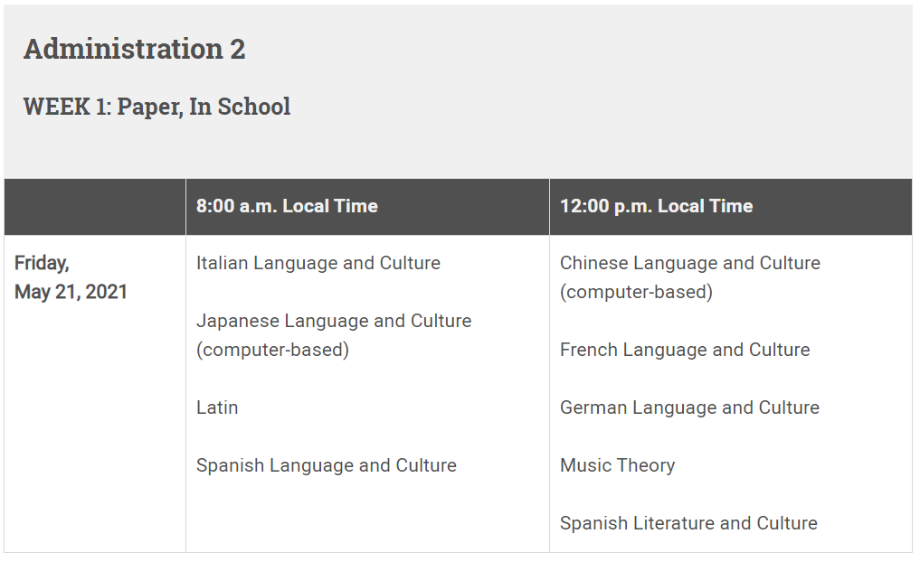The width and height of the screenshot is (920, 562).
Task: Click the (computer-based) note under Chinese
Action: coord(636,292)
